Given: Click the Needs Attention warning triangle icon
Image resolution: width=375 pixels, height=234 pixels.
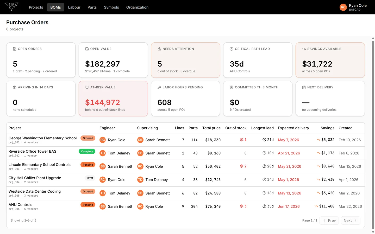Looking at the screenshot, I should (x=159, y=49).
